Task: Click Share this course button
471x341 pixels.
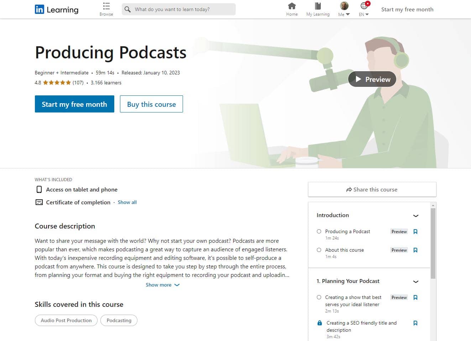Action: [x=372, y=189]
